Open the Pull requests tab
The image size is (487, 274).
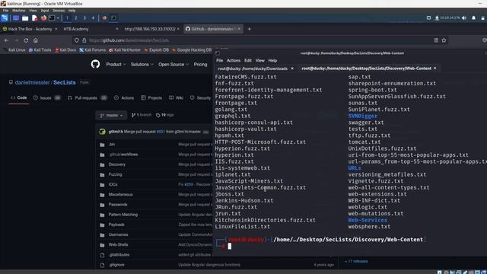tap(88, 98)
